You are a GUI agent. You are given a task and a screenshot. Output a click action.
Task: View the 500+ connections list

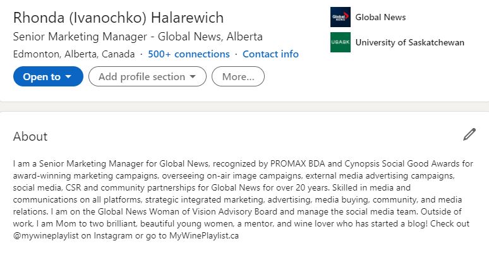(x=189, y=54)
